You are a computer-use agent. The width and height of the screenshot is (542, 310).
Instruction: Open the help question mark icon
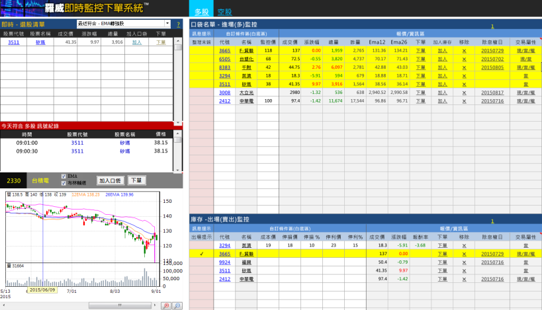178,24
